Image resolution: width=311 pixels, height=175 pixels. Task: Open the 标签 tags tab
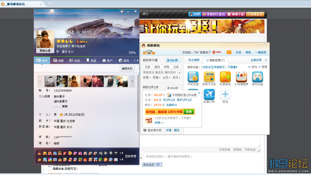point(91,60)
